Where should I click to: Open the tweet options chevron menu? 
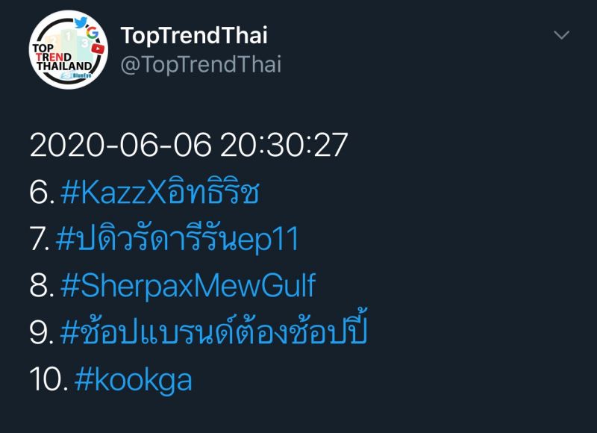tap(561, 35)
